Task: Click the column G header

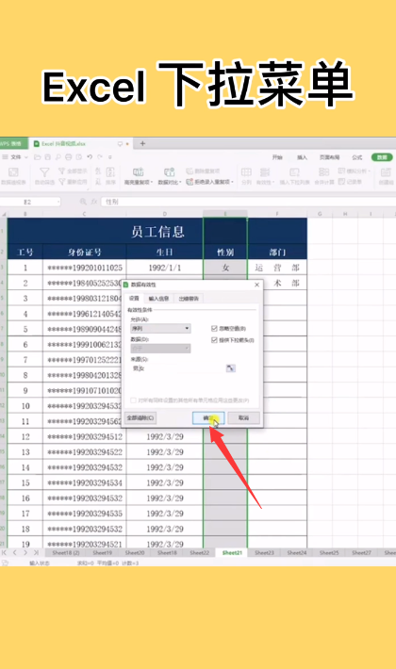Action: point(320,214)
